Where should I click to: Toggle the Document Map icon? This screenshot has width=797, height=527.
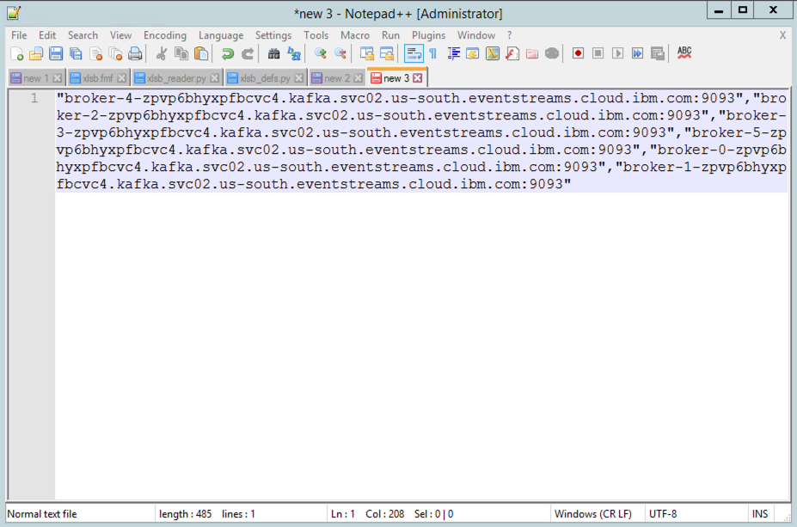(493, 53)
